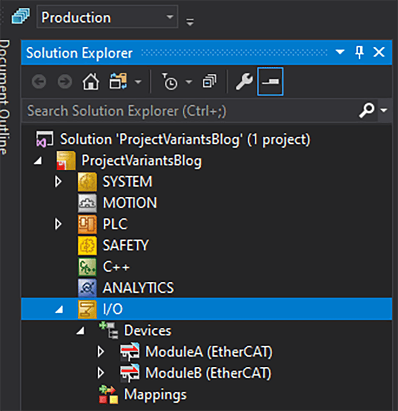Select the I/O tree item text
Viewport: 398px width, 411px height.
click(x=113, y=309)
